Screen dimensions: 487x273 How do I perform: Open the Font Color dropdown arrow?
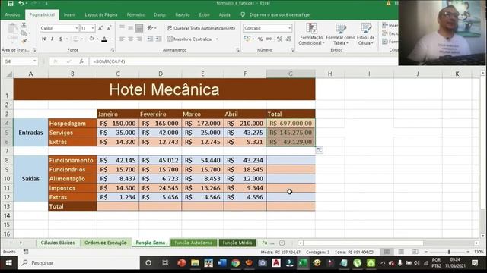110,39
